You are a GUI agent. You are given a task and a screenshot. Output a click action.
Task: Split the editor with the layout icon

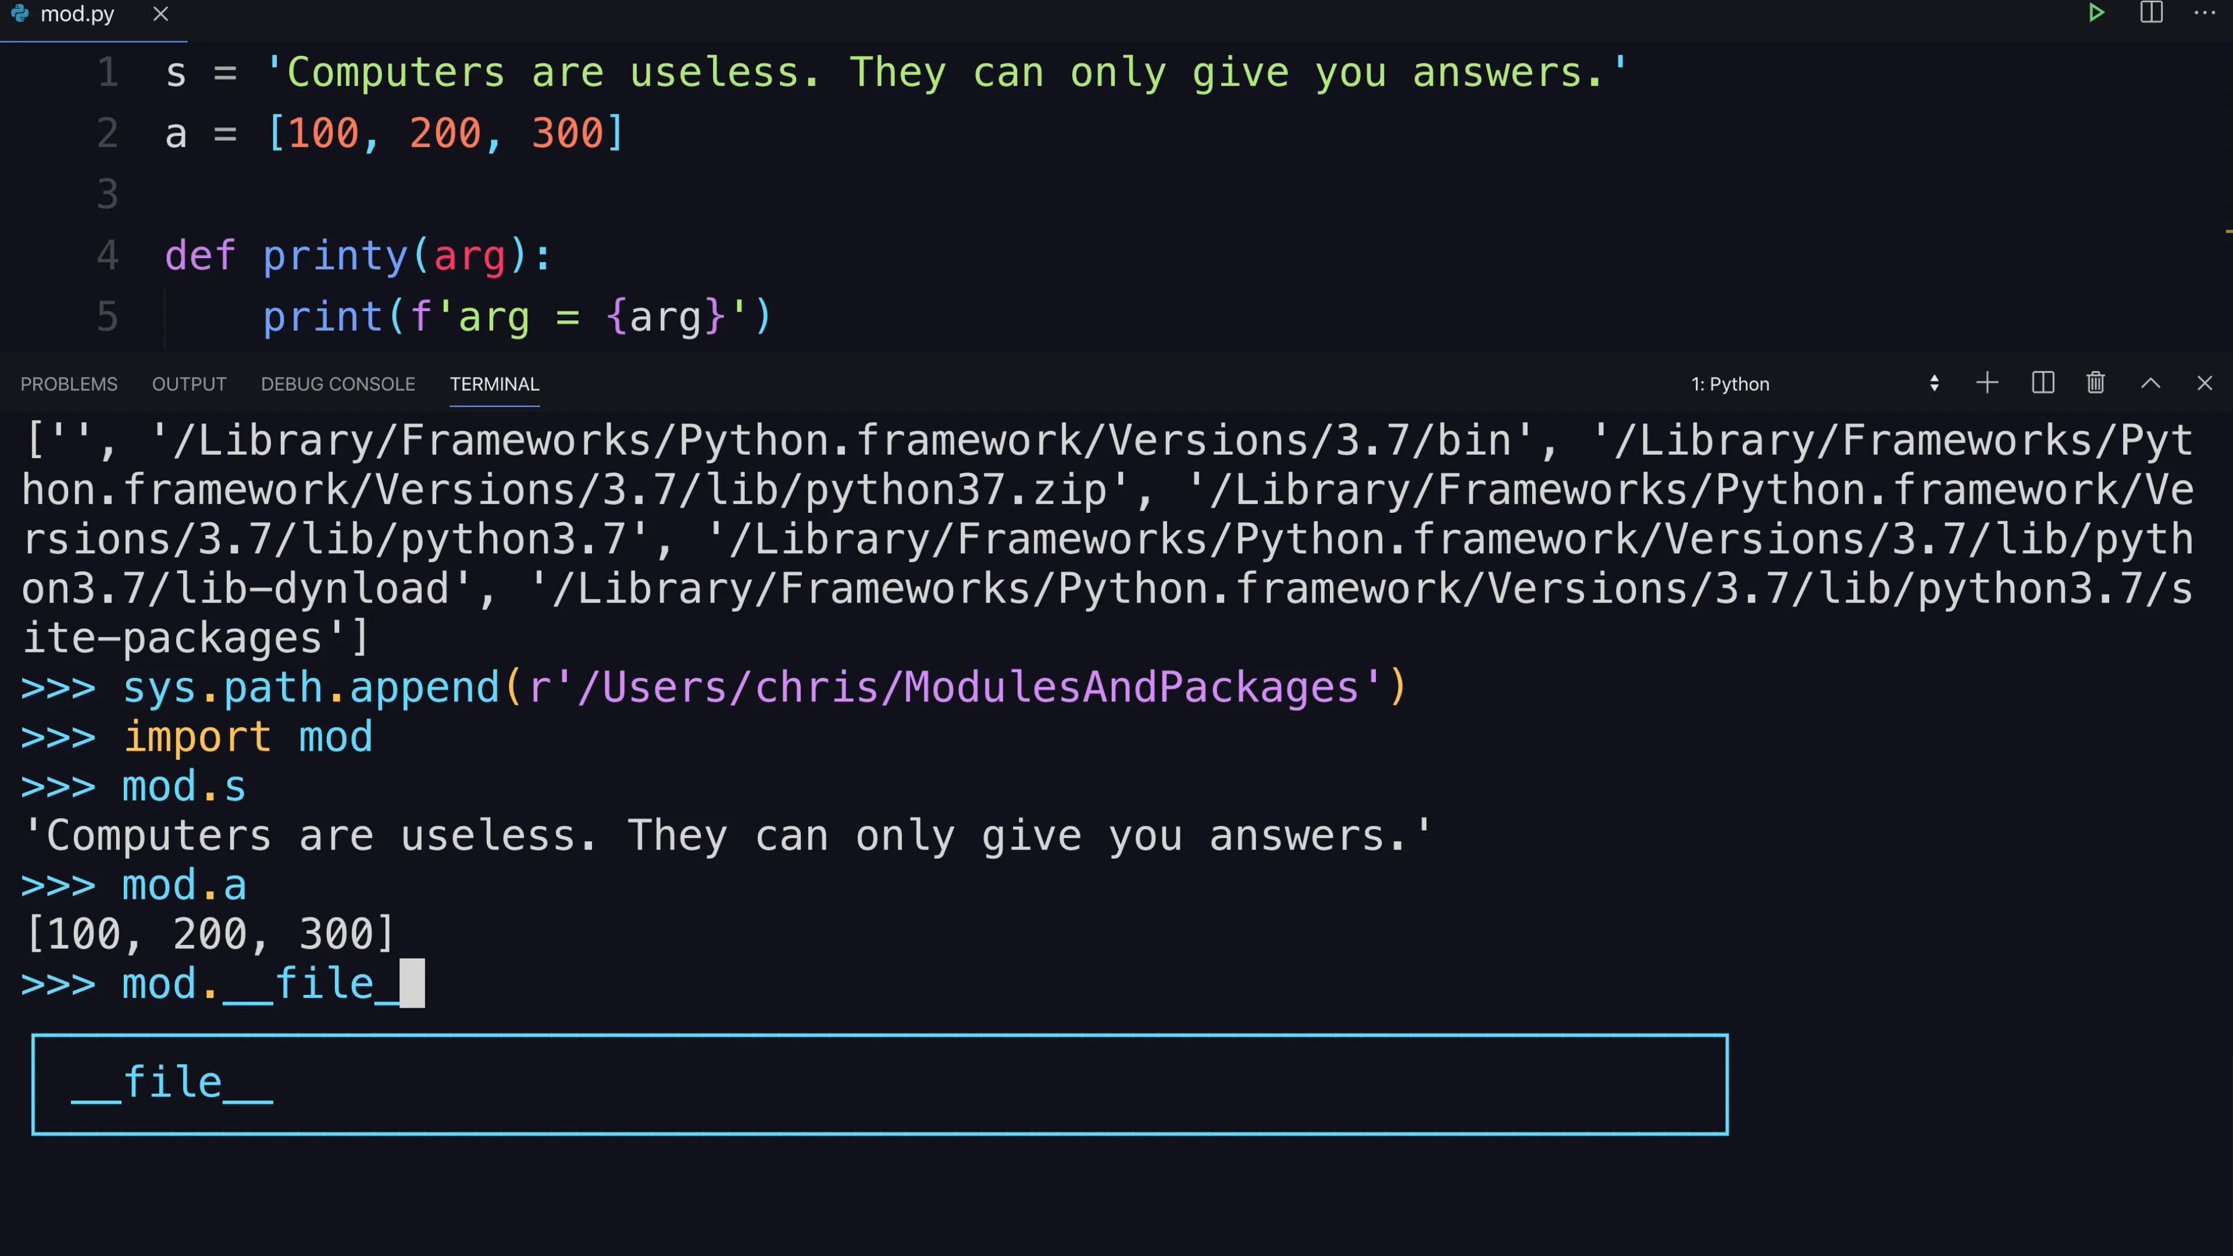click(2152, 13)
